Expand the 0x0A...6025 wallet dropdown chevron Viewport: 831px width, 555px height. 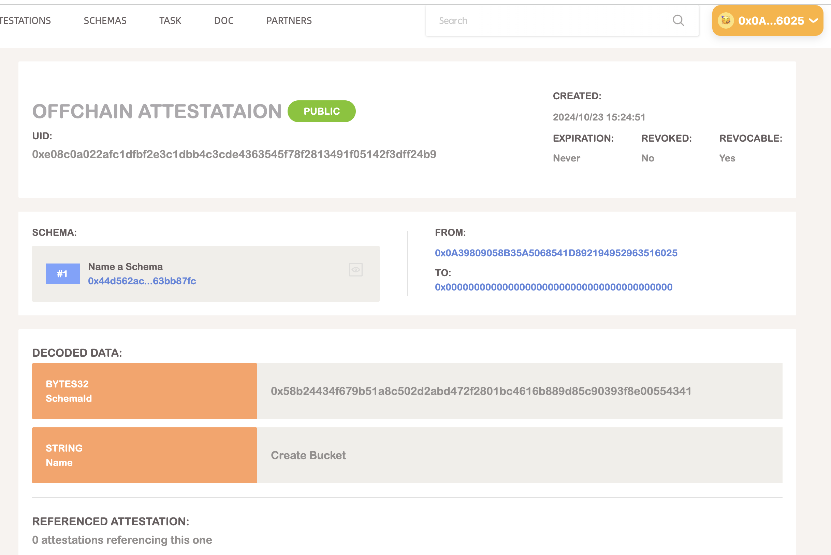(x=813, y=20)
